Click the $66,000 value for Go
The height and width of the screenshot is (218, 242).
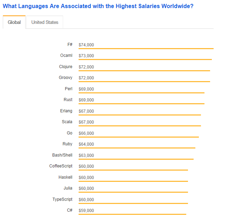tap(86, 133)
